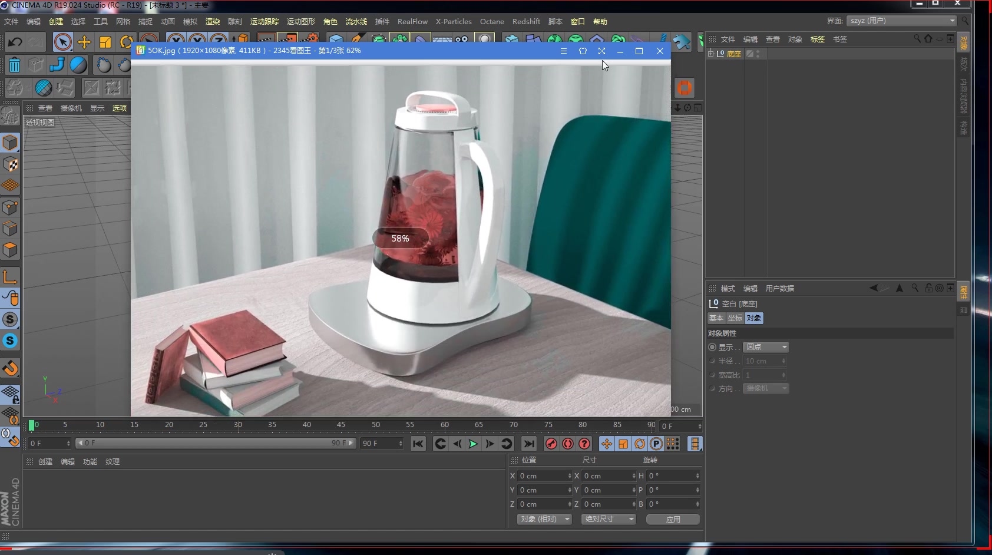Open the 渲染 menu in the menu bar
Screen dimensions: 992x555
[213, 21]
